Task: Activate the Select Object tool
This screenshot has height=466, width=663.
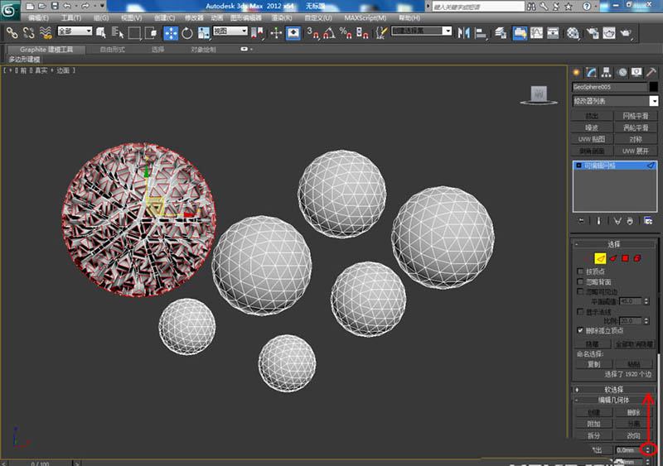Action: pos(101,32)
